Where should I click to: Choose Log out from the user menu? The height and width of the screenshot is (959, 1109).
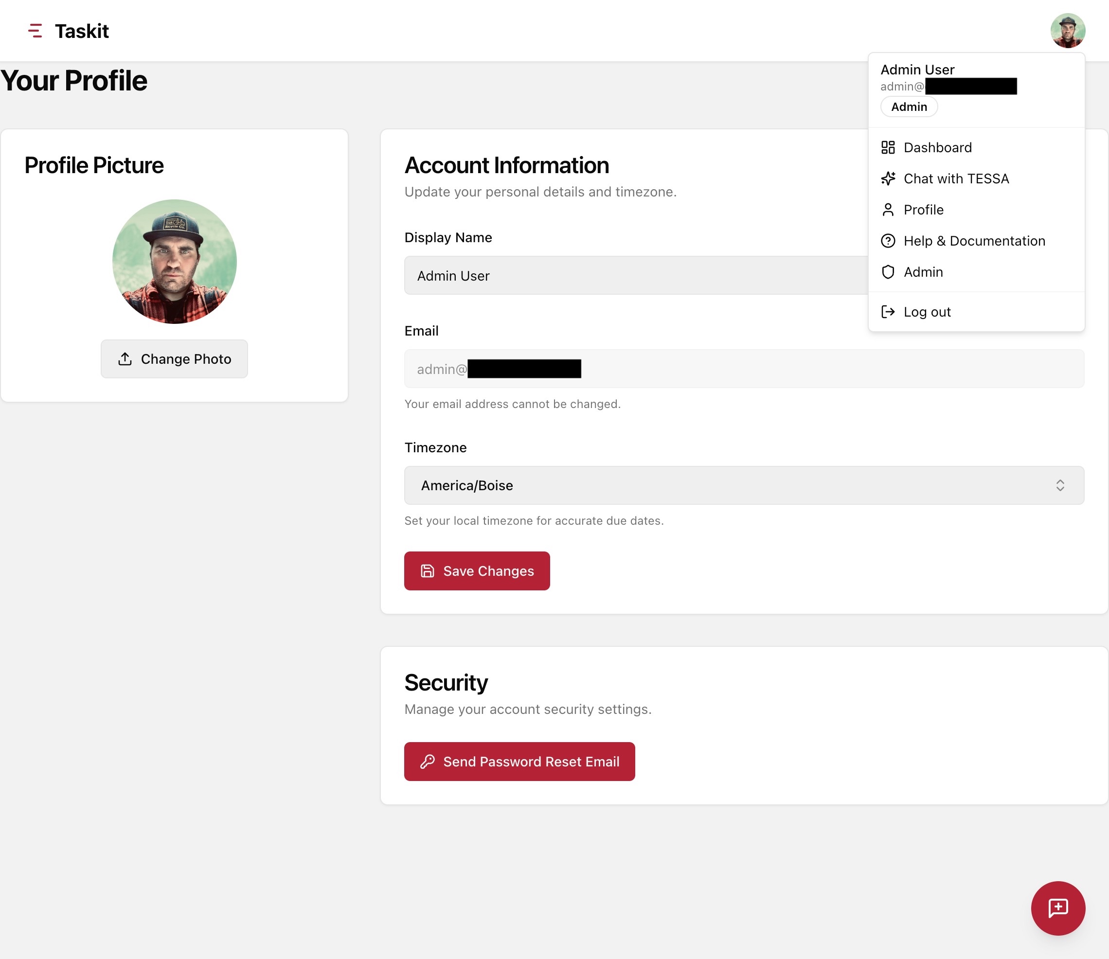pos(927,311)
